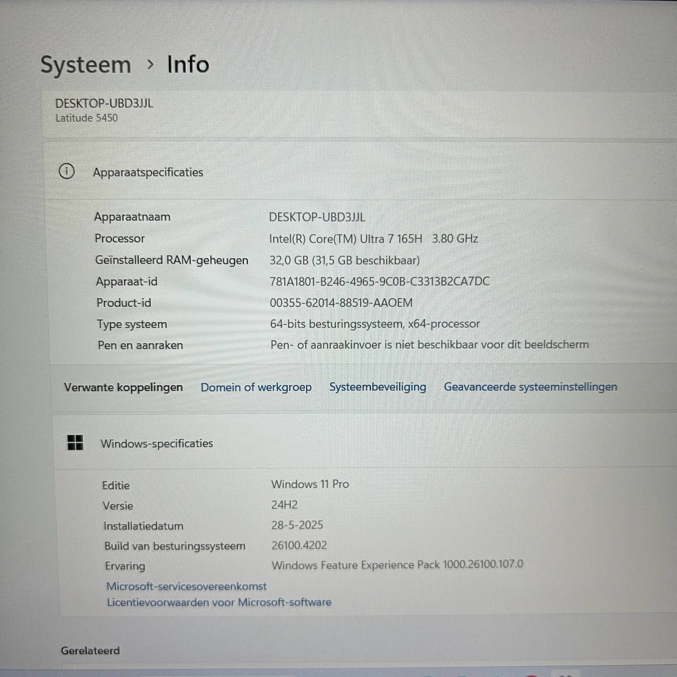Select the version value 24H2
Screen dimensions: 677x677
pos(285,504)
